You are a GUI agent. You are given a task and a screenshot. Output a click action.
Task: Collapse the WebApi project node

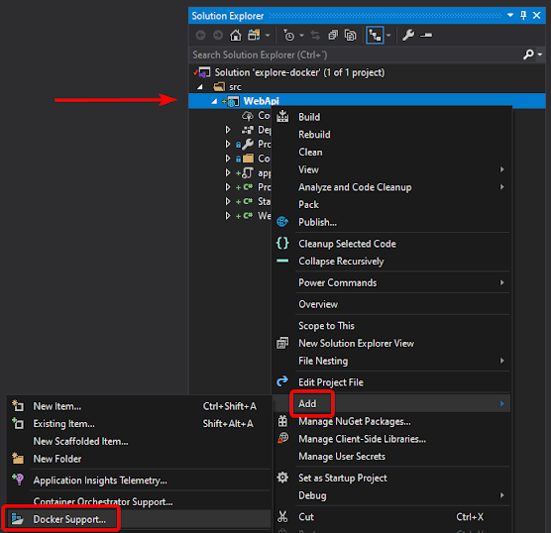(x=214, y=101)
